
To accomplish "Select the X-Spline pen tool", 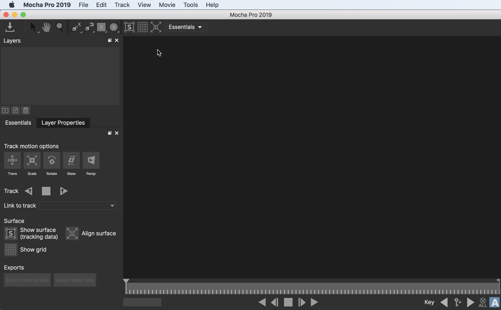I will click(76, 27).
